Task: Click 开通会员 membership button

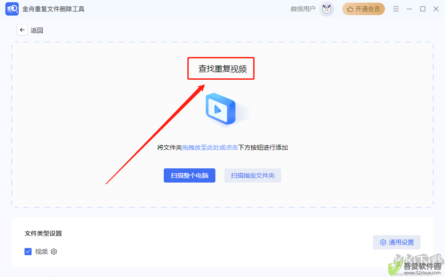Action: coord(364,9)
